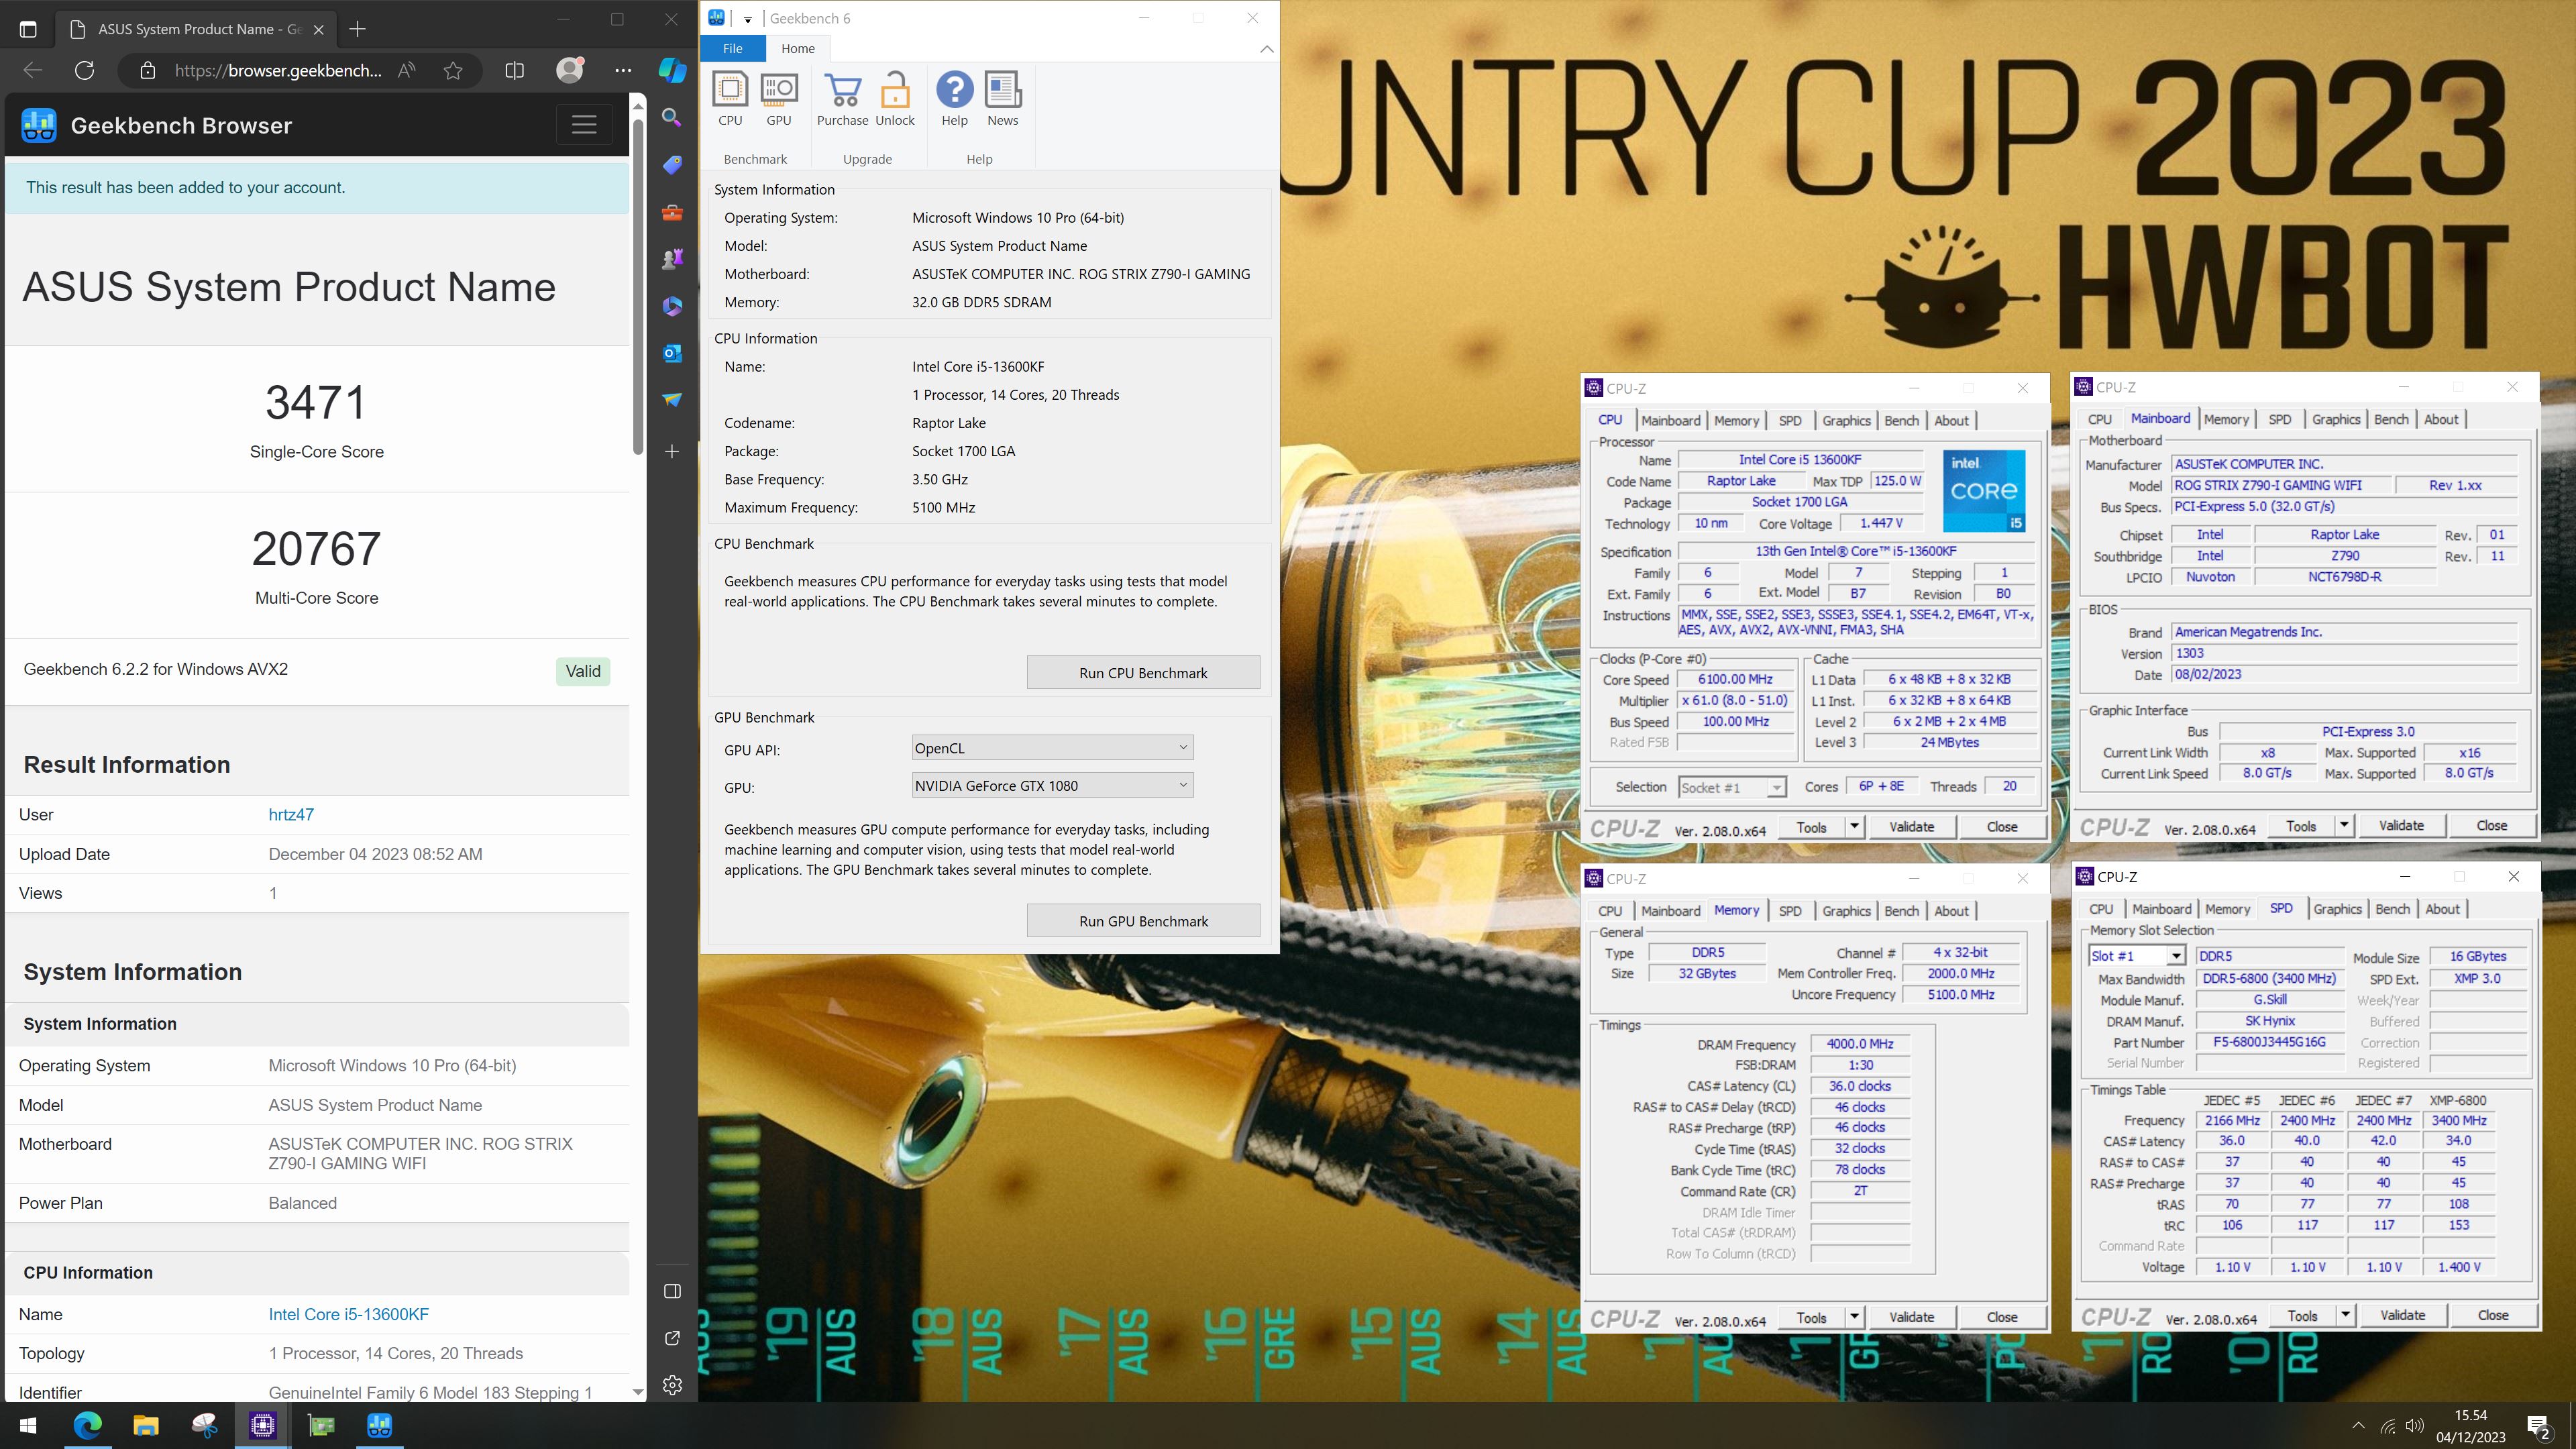Open File Explorer from taskbar

[146, 1425]
